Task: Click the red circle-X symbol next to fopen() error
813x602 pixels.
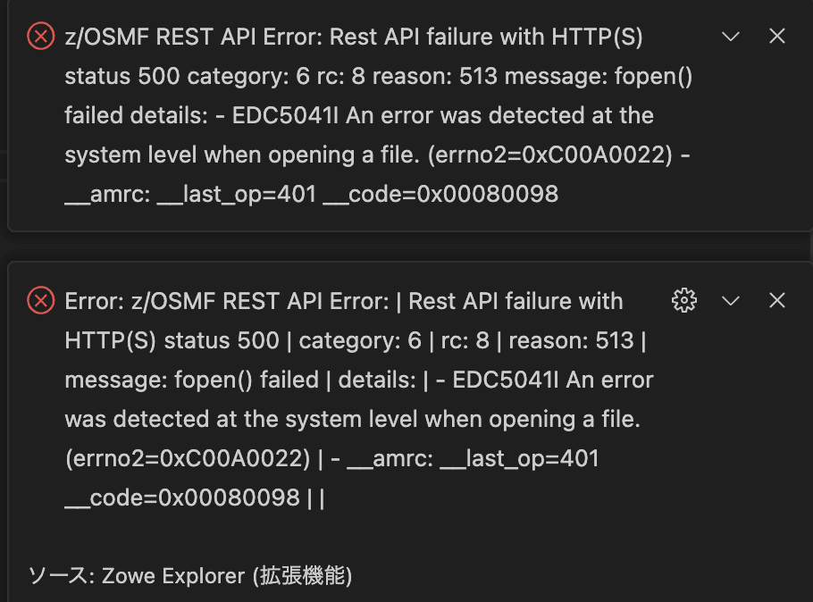Action: click(x=38, y=36)
